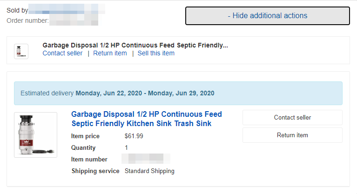Select the blurred order number value
The image size is (357, 194).
[74, 20]
